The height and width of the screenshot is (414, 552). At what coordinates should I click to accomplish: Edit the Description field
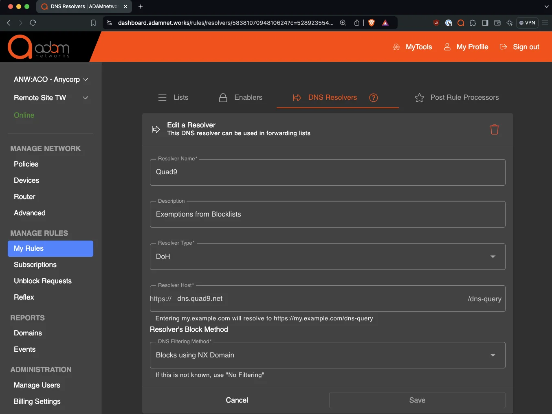(x=328, y=214)
